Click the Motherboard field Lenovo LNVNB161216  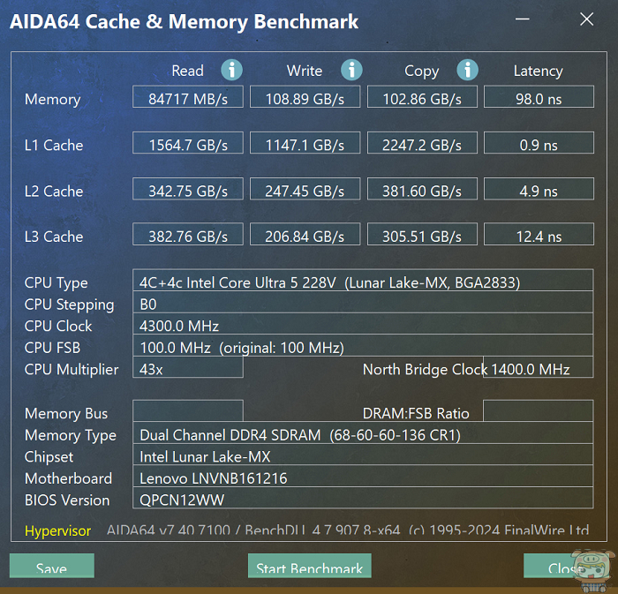[x=363, y=477]
